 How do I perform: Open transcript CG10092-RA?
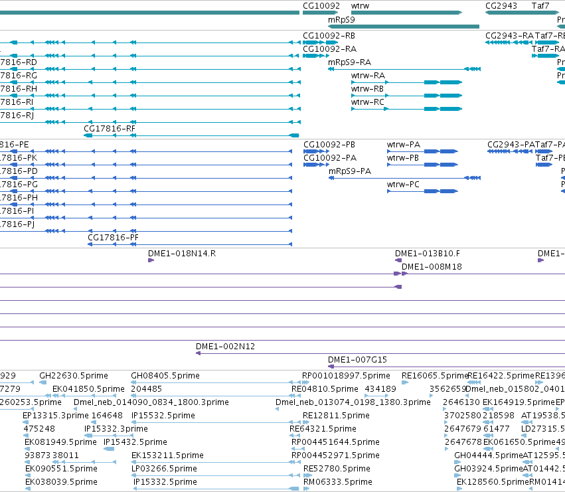(330, 48)
